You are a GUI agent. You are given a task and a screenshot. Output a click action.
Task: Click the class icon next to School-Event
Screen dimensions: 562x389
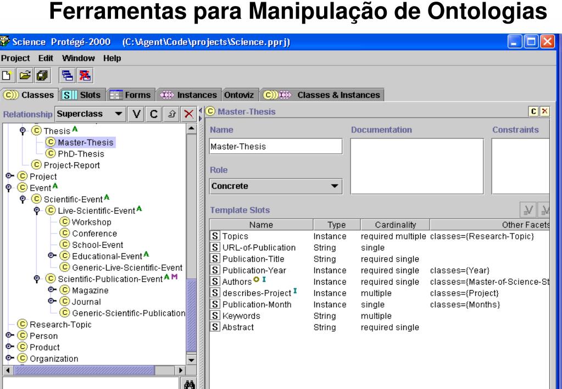click(x=64, y=244)
